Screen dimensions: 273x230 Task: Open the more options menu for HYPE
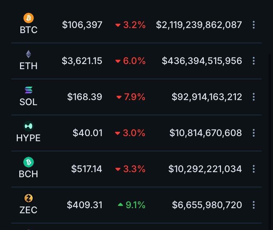(x=254, y=133)
